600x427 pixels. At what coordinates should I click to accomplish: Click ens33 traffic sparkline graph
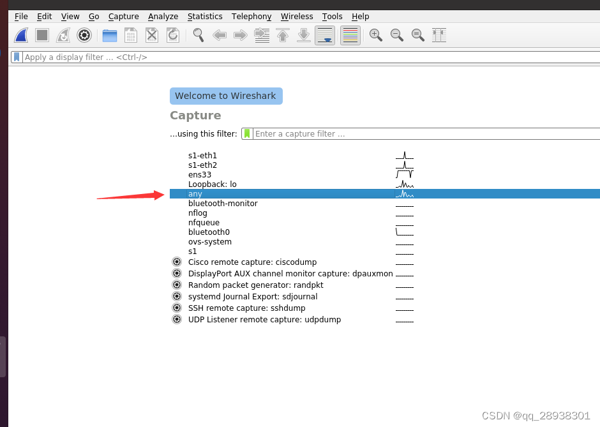[405, 174]
